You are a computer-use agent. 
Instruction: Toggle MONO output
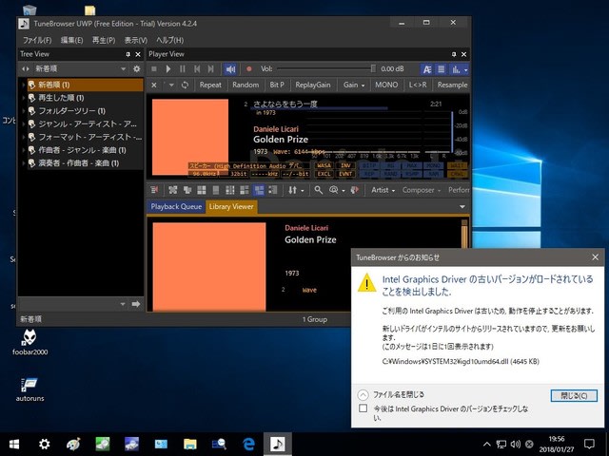tap(386, 85)
